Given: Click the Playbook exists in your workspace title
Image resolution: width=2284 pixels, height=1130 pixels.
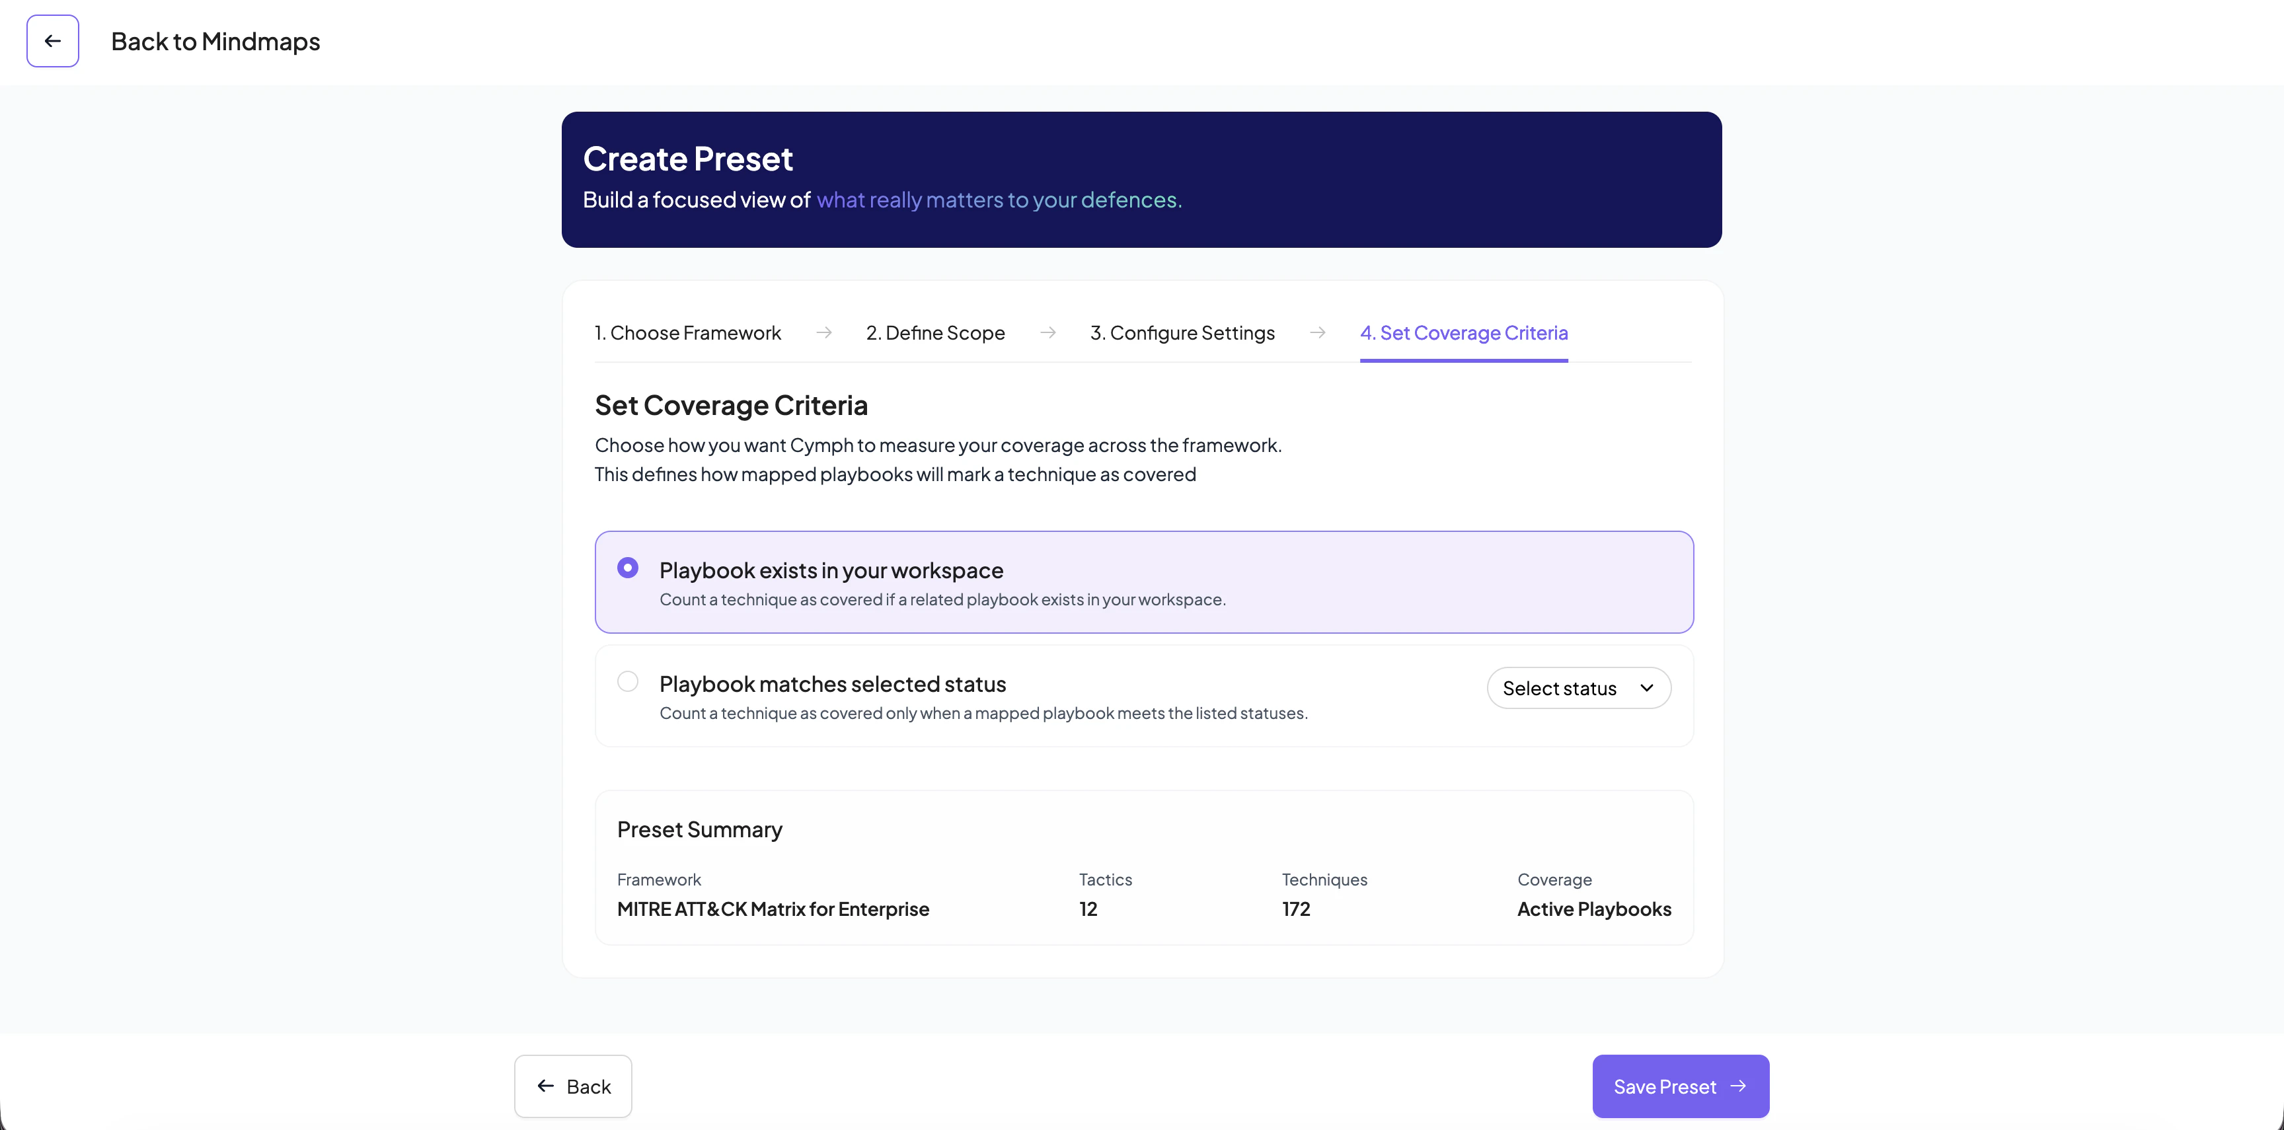Looking at the screenshot, I should [x=831, y=570].
